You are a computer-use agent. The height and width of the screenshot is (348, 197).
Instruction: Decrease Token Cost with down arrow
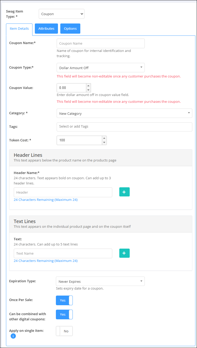[x=104, y=142]
